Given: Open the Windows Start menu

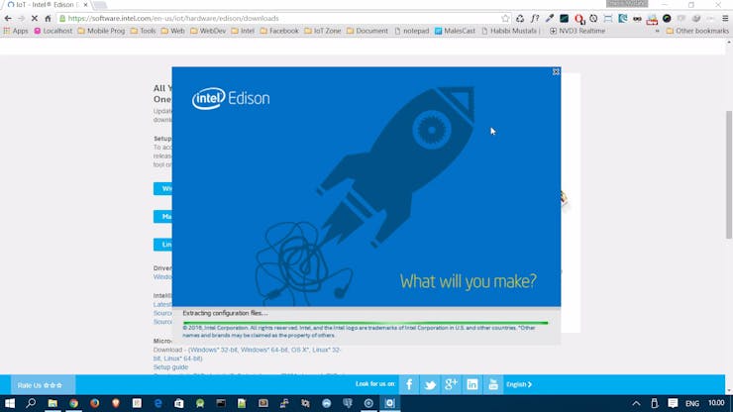Looking at the screenshot, I should click(9, 403).
